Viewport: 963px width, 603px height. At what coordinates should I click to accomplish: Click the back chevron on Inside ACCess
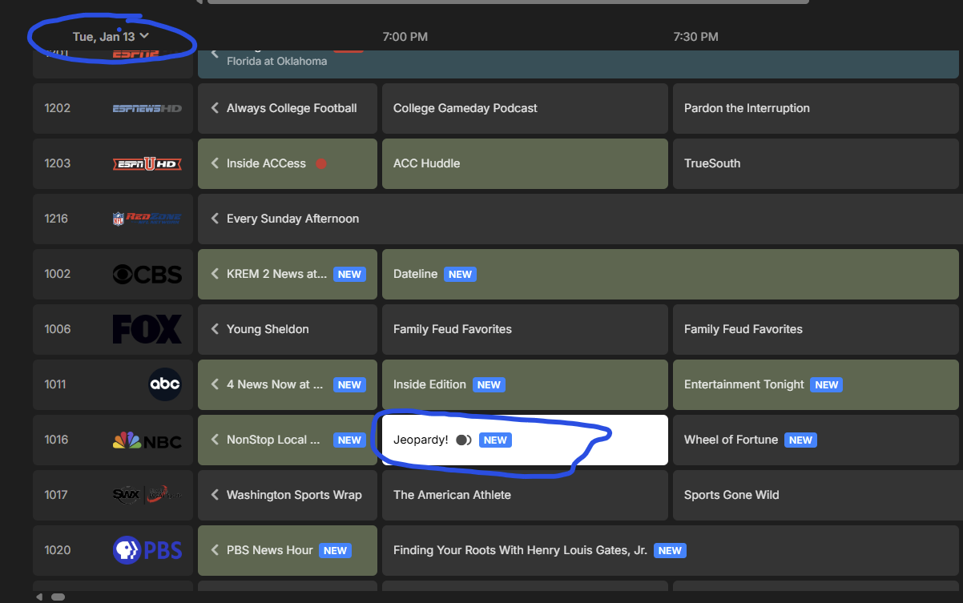pos(215,163)
